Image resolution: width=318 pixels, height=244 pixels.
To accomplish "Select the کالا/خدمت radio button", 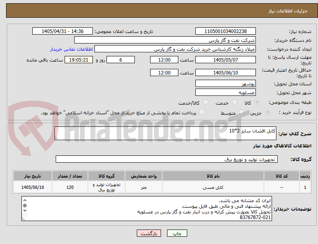I will pos(206,102).
